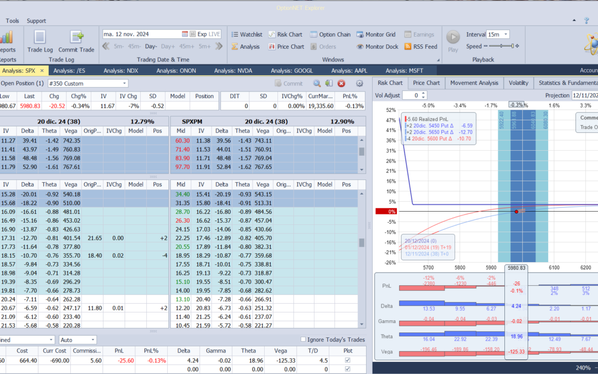This screenshot has width=598, height=374.
Task: Adjust the playback Speed slider
Action: (x=501, y=46)
